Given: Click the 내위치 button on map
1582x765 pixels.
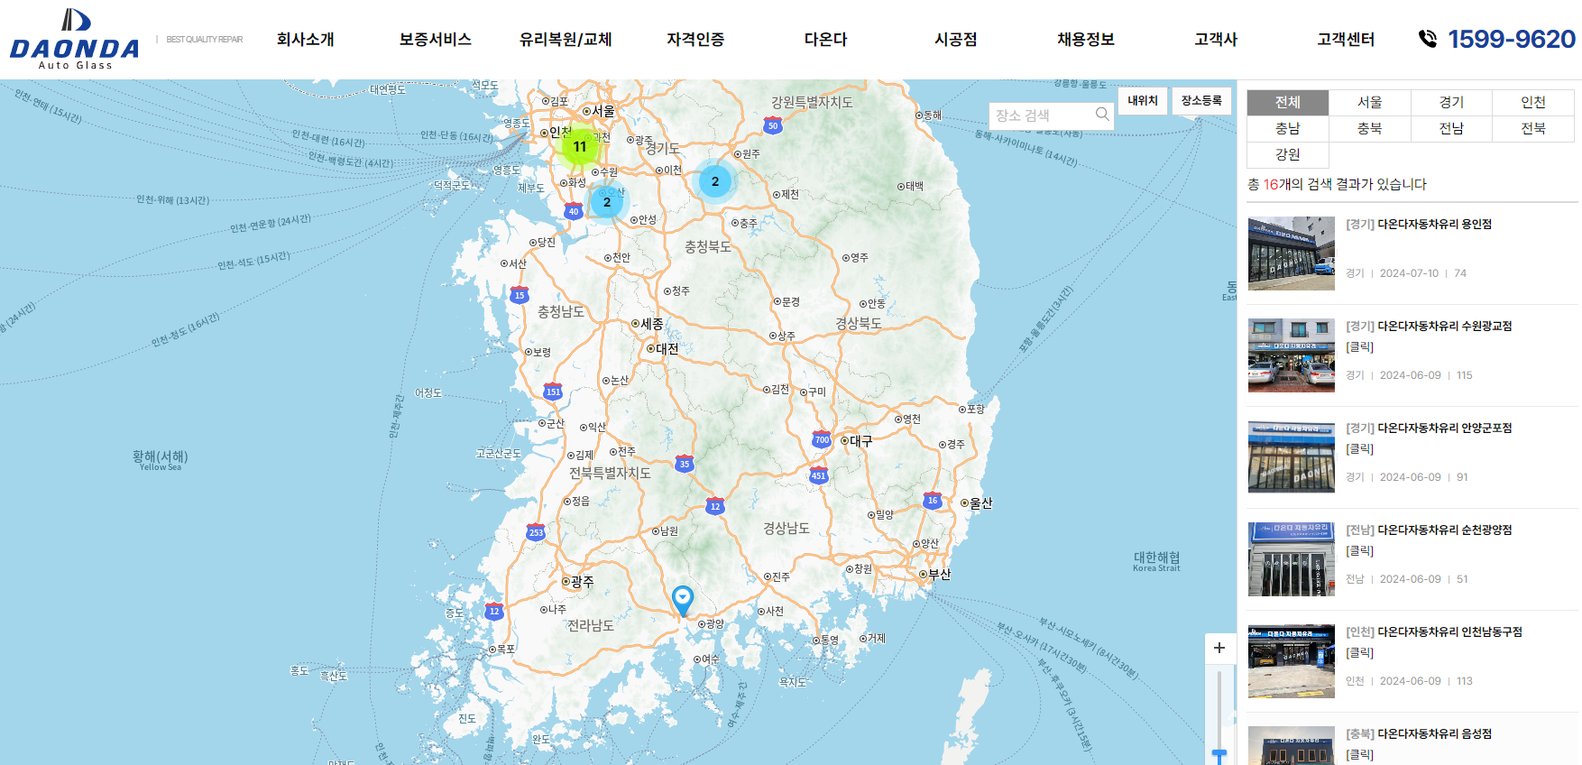Looking at the screenshot, I should click(x=1143, y=100).
